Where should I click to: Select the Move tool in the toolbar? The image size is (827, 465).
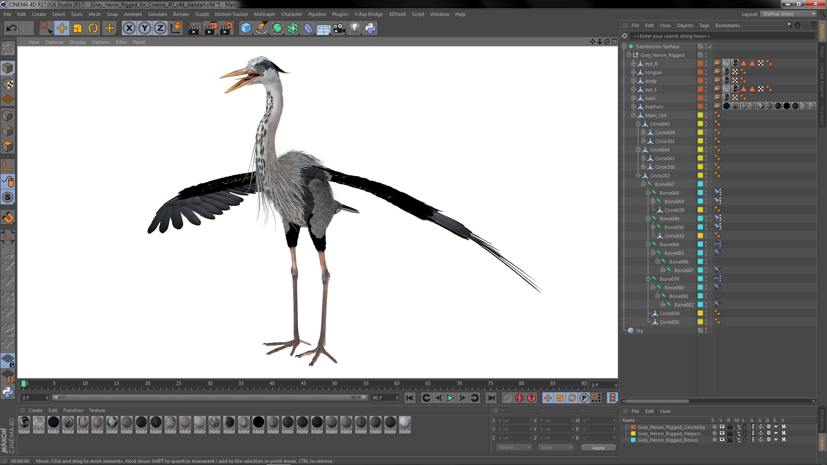(x=62, y=28)
